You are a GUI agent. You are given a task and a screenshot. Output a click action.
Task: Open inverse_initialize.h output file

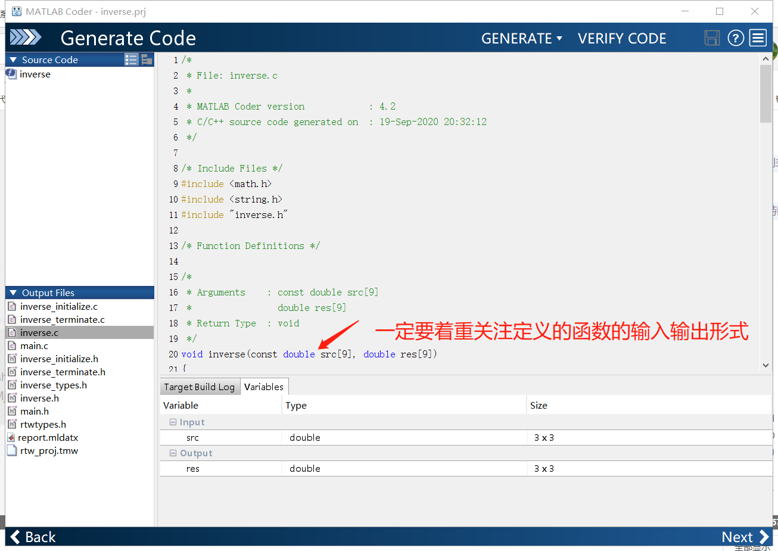click(x=60, y=359)
